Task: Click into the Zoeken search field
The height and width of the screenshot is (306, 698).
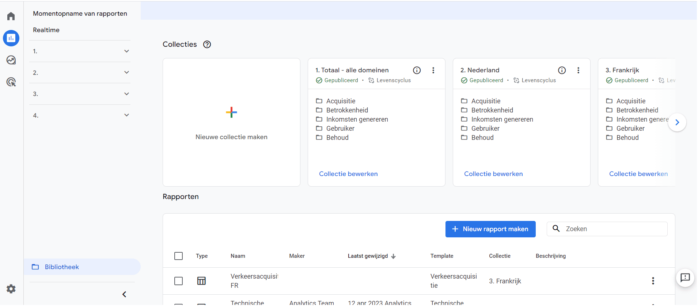Action: [x=607, y=229]
